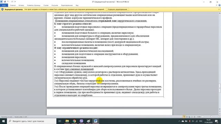Open the Рассылки ribbon tab
Image resolution: width=221 pixels, height=124 pixels.
[55, 6]
